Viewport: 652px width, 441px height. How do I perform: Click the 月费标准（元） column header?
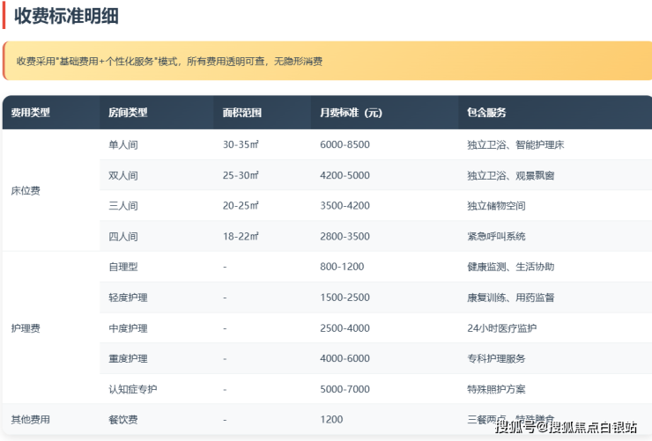tap(351, 113)
